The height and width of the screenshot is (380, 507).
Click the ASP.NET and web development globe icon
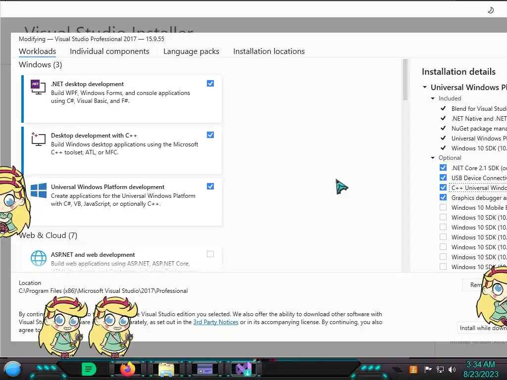tap(39, 258)
